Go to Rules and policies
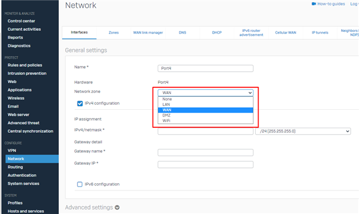 (x=25, y=65)
